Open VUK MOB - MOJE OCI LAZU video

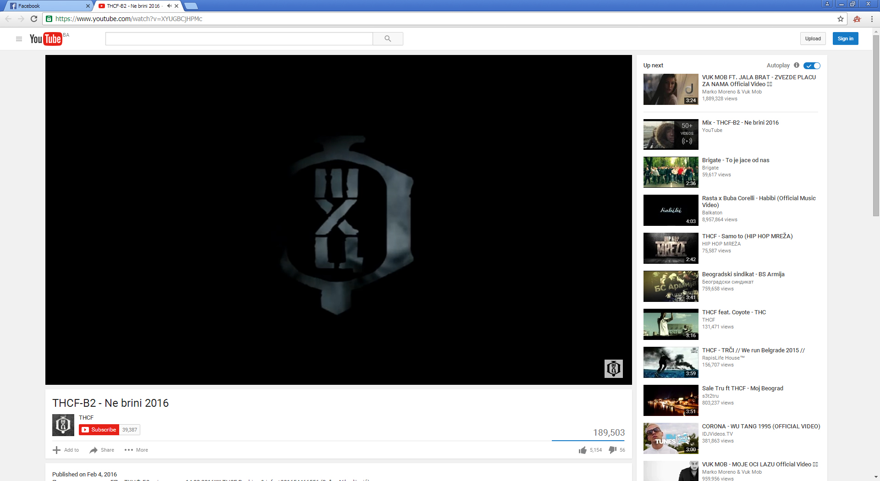760,465
